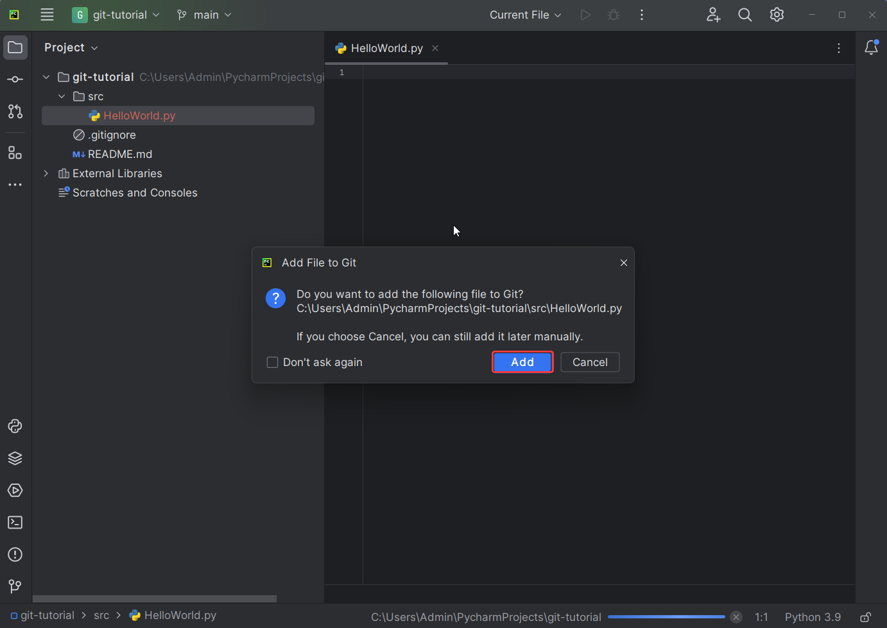887x628 pixels.
Task: Click Add to add file to Git
Action: click(522, 362)
